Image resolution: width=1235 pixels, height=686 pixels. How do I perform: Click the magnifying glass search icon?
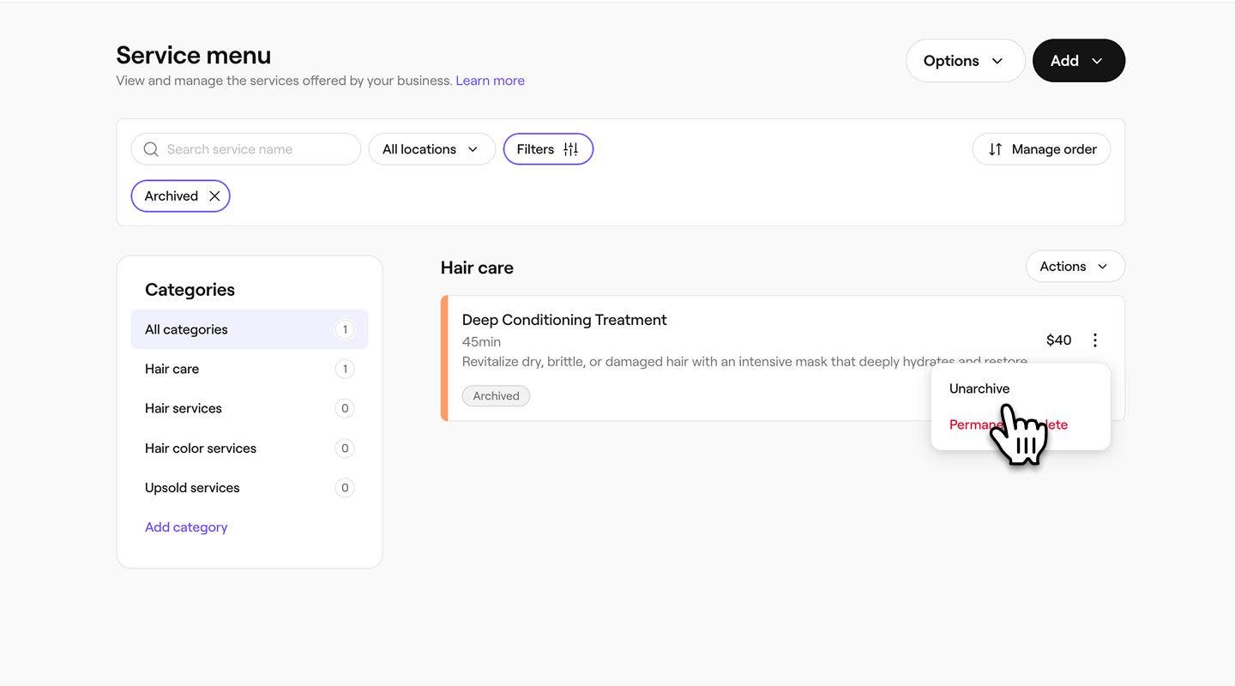click(151, 149)
